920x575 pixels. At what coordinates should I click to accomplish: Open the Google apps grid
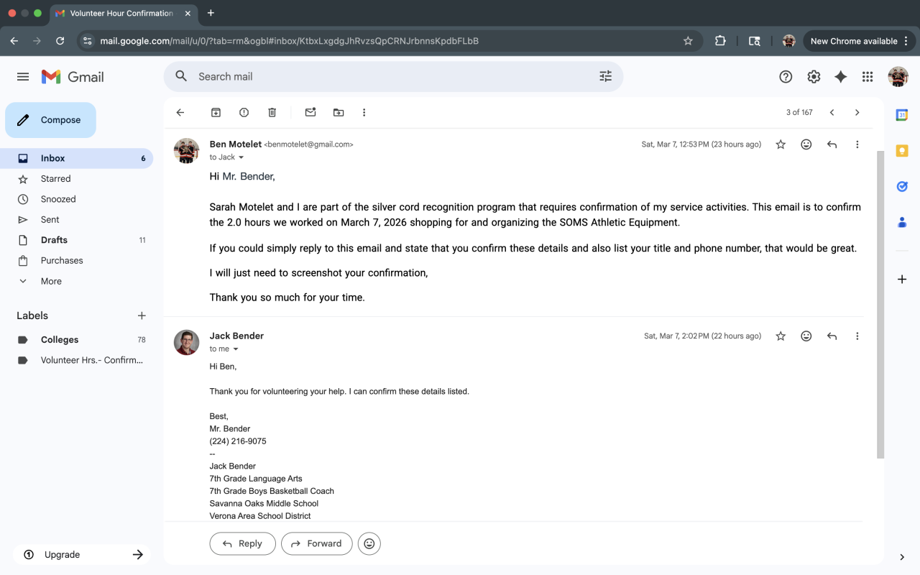(868, 77)
